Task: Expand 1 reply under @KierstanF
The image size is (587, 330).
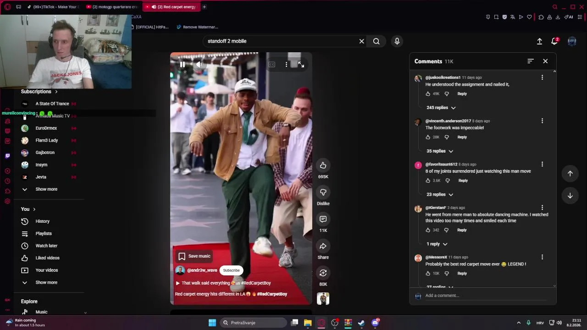Action: (x=437, y=244)
